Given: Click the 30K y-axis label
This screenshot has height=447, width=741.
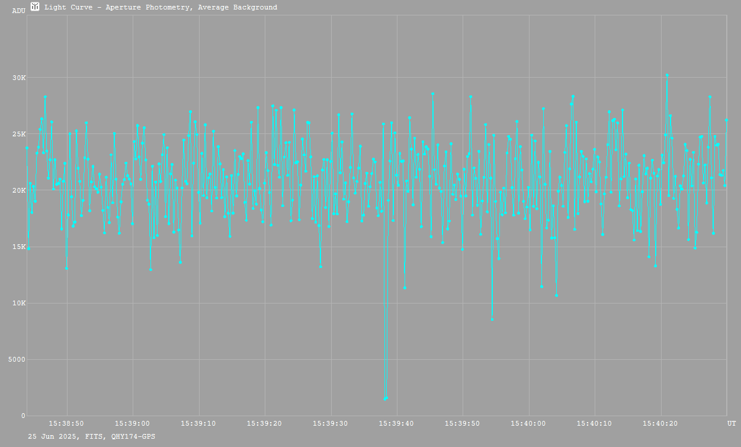Looking at the screenshot, I should (x=19, y=78).
